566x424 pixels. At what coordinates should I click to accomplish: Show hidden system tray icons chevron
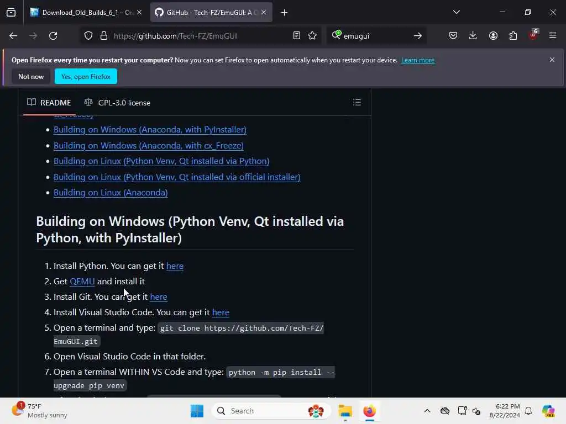pyautogui.click(x=427, y=411)
